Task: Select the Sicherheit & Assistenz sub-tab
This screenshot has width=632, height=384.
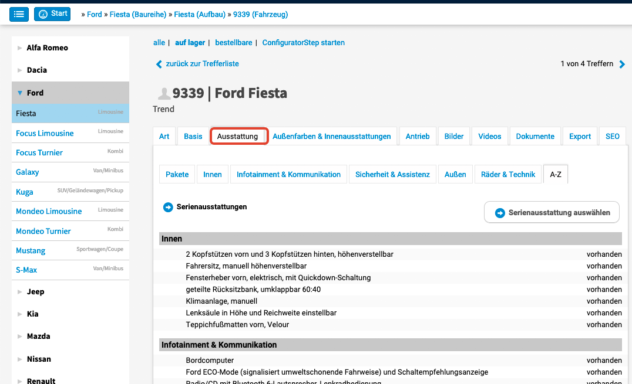Action: pyautogui.click(x=392, y=174)
